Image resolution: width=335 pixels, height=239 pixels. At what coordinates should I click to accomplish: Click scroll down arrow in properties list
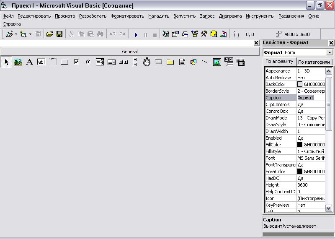click(x=328, y=208)
